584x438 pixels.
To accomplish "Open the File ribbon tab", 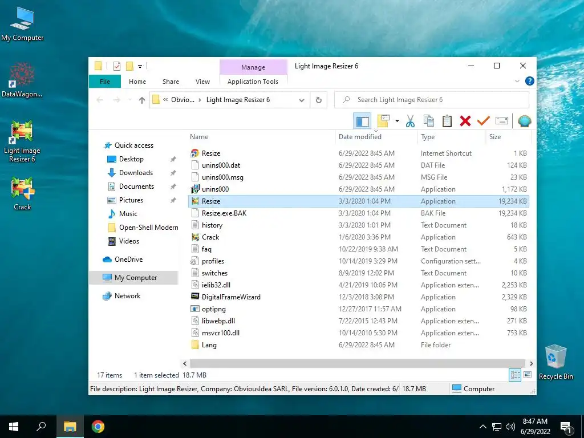I will tap(105, 82).
